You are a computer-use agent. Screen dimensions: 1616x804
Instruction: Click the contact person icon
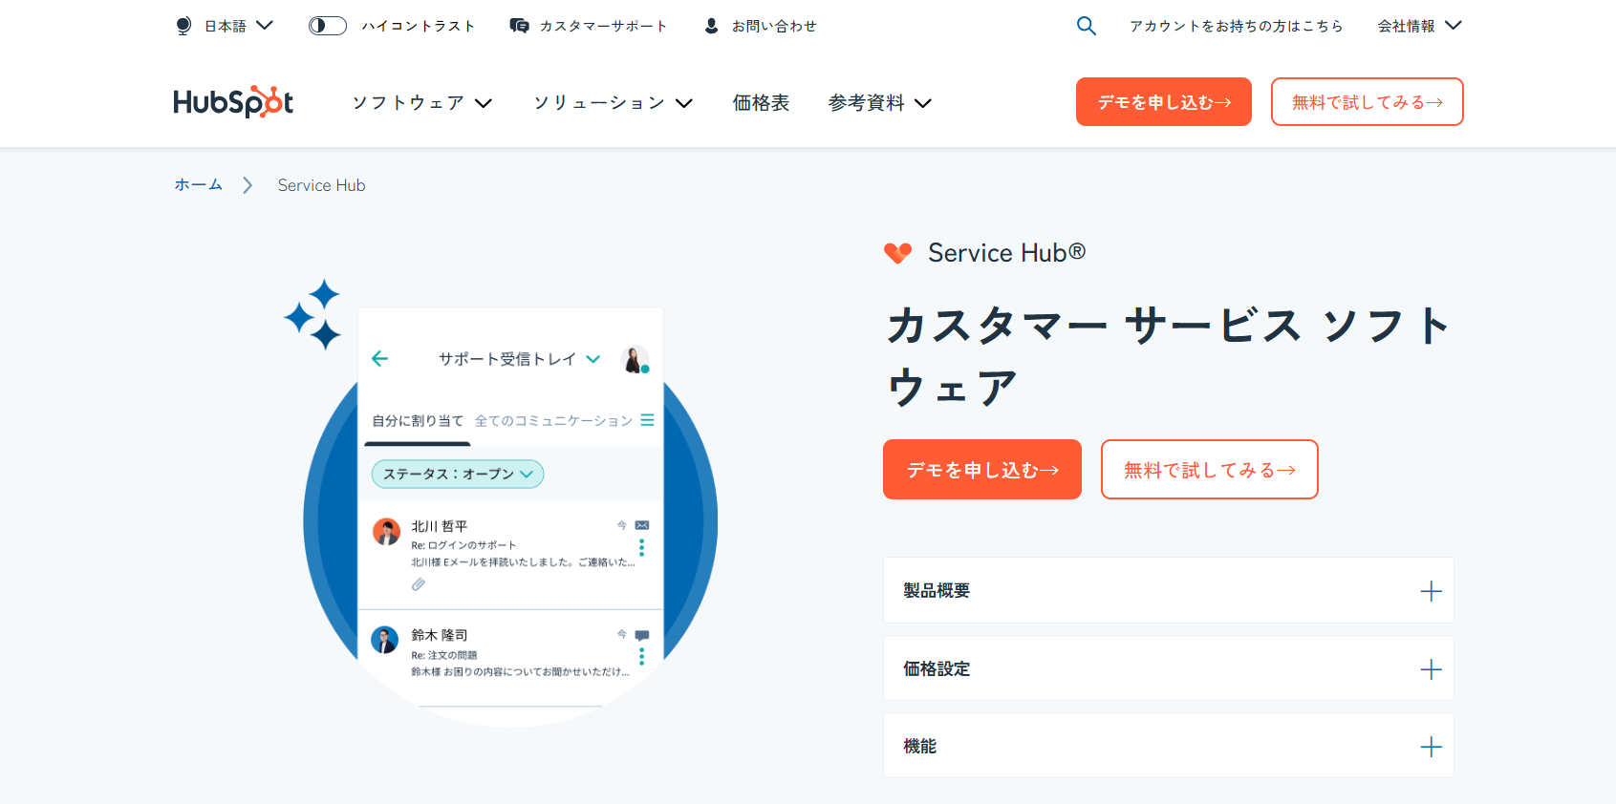point(711,26)
